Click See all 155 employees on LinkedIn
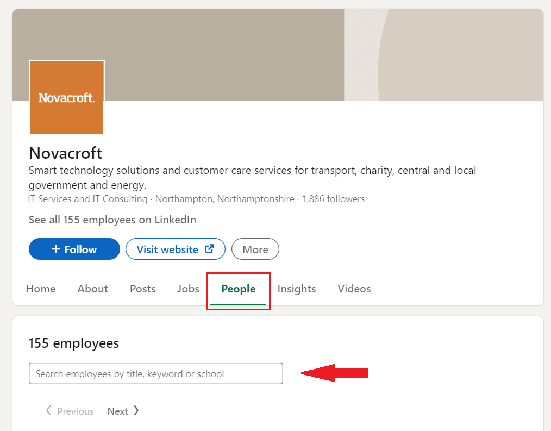Screen dimensions: 551x431 tap(112, 220)
